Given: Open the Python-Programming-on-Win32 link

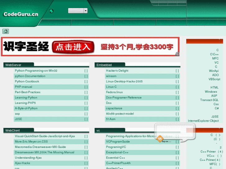Looking at the screenshot, I should 36,71.
